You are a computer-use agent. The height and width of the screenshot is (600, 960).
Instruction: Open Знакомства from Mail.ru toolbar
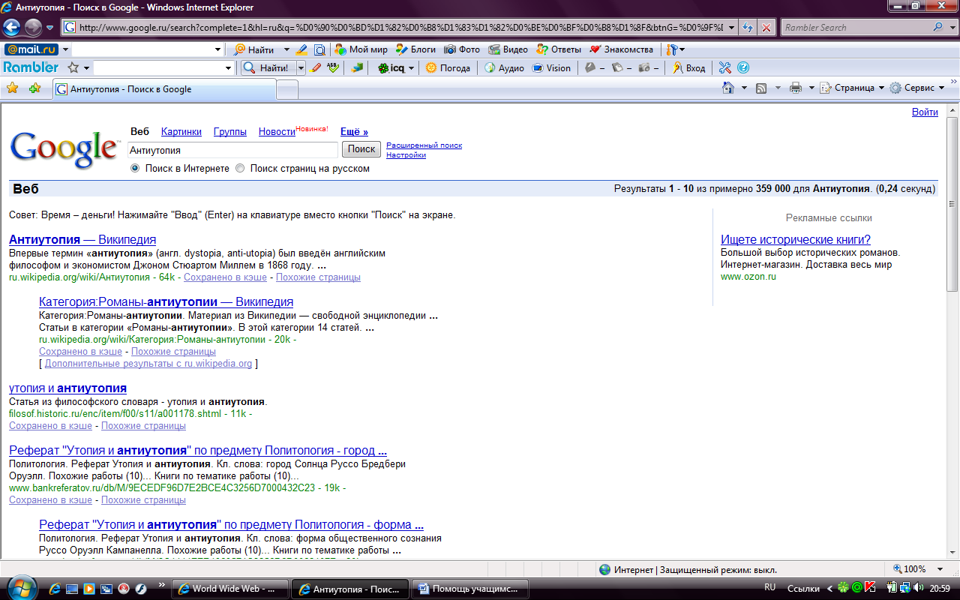tap(622, 49)
